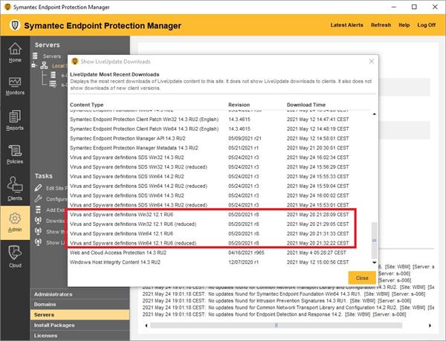Switch to Administrators section
Screen dimensions: 446x341
tap(80, 294)
